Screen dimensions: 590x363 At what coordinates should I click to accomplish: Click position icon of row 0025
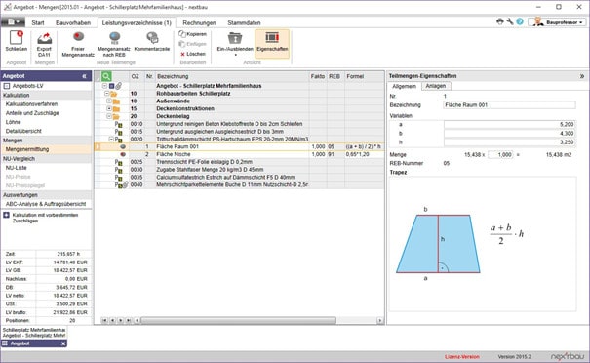(119, 162)
